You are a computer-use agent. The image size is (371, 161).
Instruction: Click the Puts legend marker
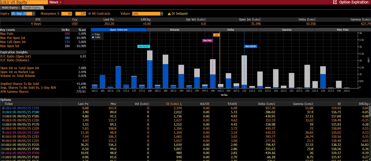(x=93, y=34)
